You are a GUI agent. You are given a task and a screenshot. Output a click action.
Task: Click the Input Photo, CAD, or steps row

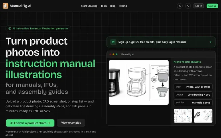pos(193,87)
